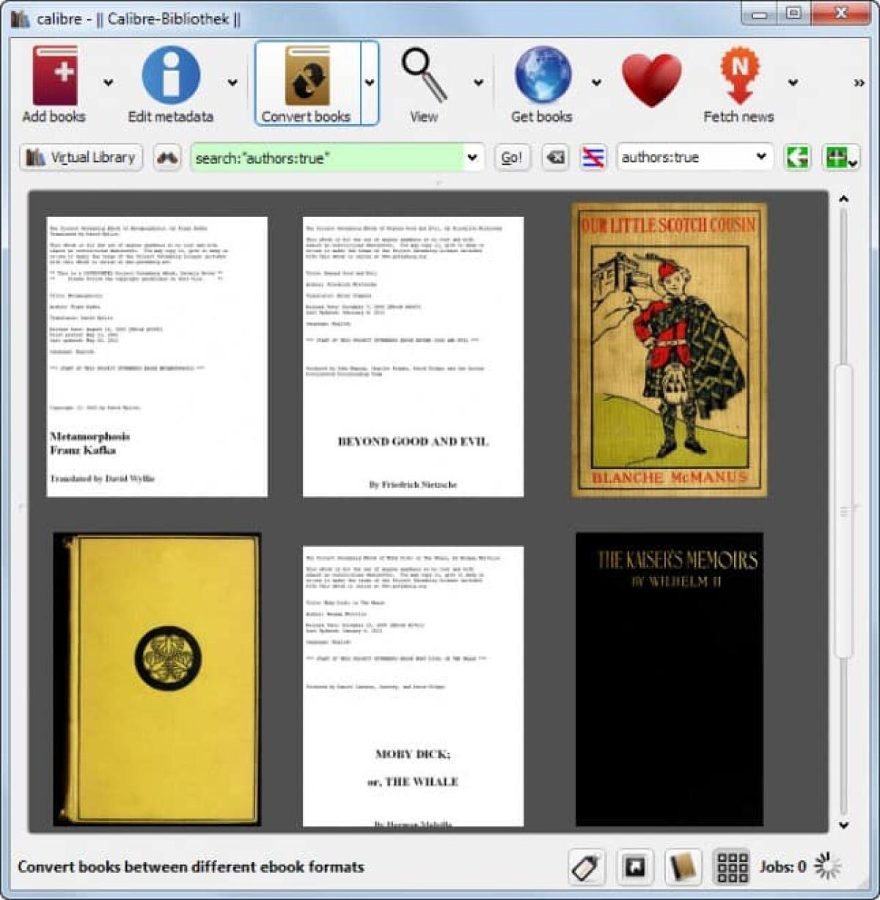This screenshot has width=880, height=900.
Task: Expand the search history dropdown
Action: coord(472,157)
